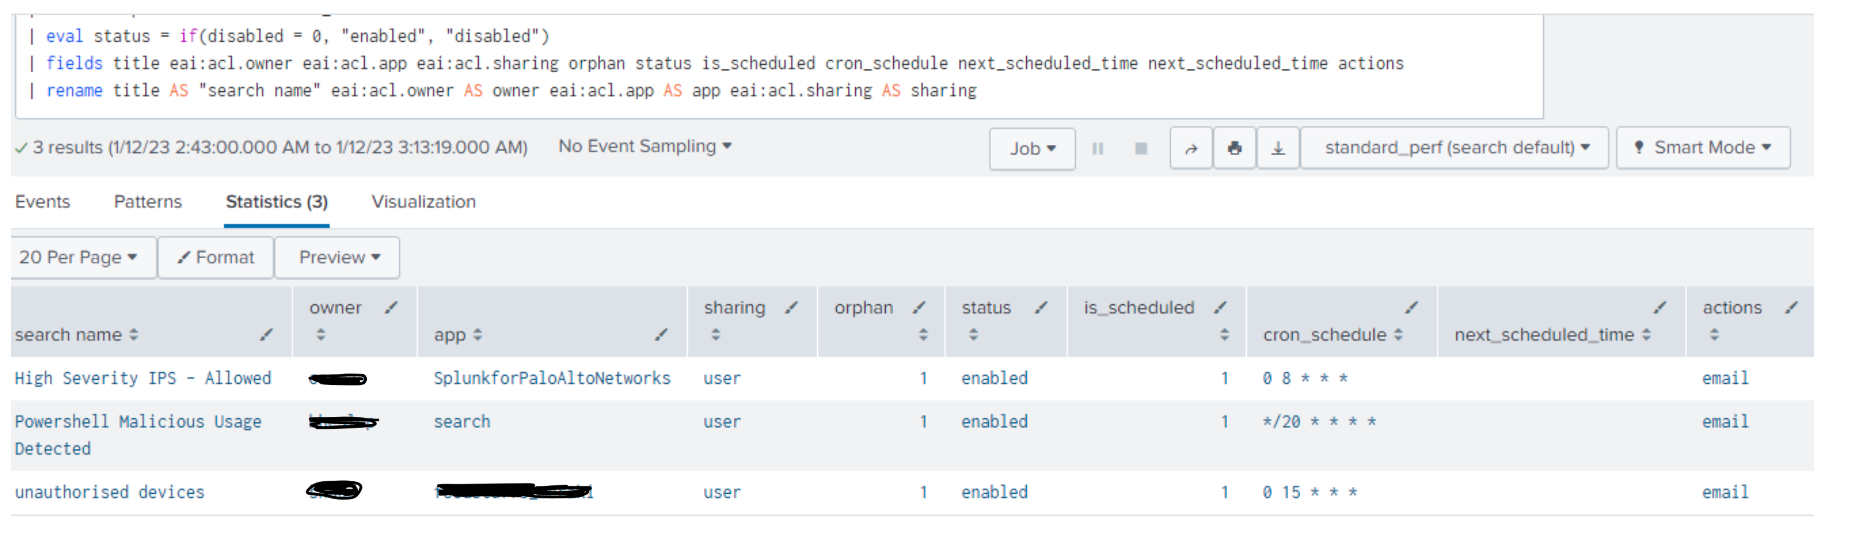This screenshot has width=1856, height=534.
Task: Switch to the Events tab
Action: click(42, 202)
